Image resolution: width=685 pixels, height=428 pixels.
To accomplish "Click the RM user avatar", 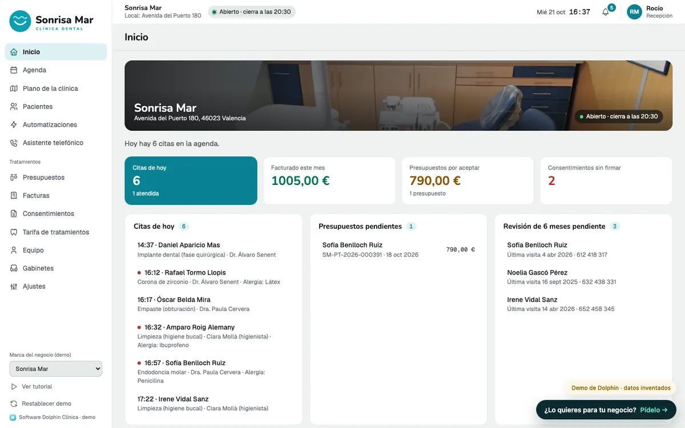I will pos(634,12).
